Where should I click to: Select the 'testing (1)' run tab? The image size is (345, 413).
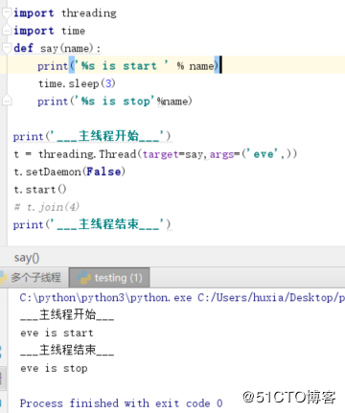109,277
